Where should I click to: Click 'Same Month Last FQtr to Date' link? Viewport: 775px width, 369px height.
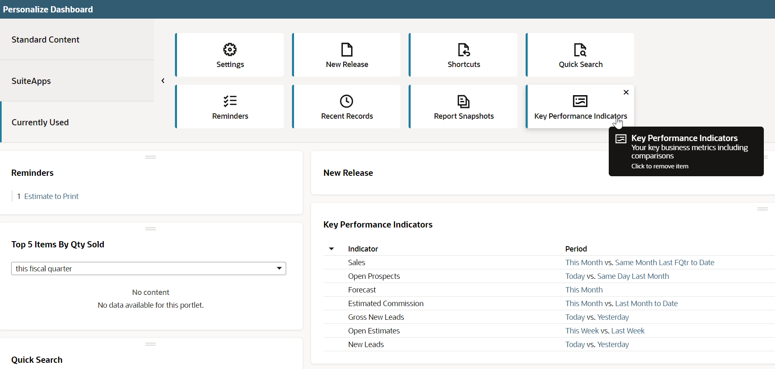coord(665,263)
